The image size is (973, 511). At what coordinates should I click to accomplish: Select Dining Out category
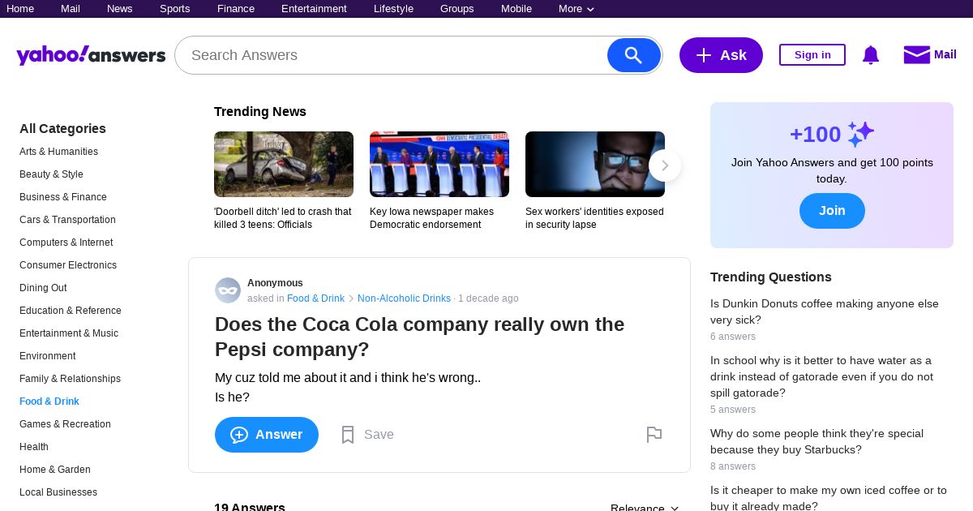click(x=43, y=288)
